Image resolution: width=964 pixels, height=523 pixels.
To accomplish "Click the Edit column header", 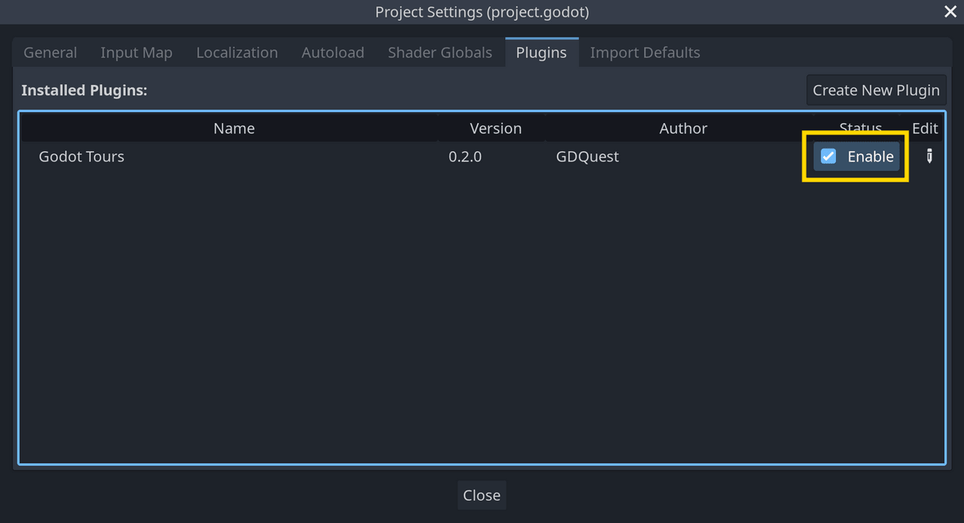I will pos(924,128).
